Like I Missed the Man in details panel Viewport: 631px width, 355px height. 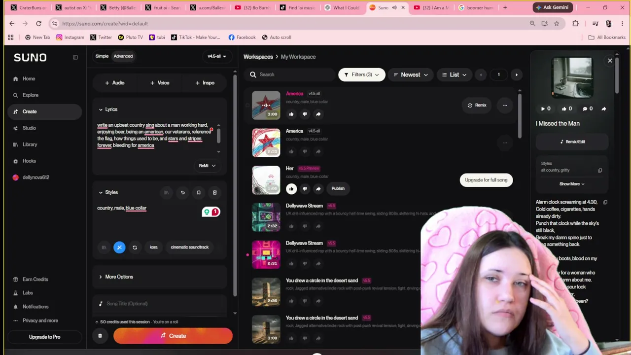pyautogui.click(x=566, y=109)
